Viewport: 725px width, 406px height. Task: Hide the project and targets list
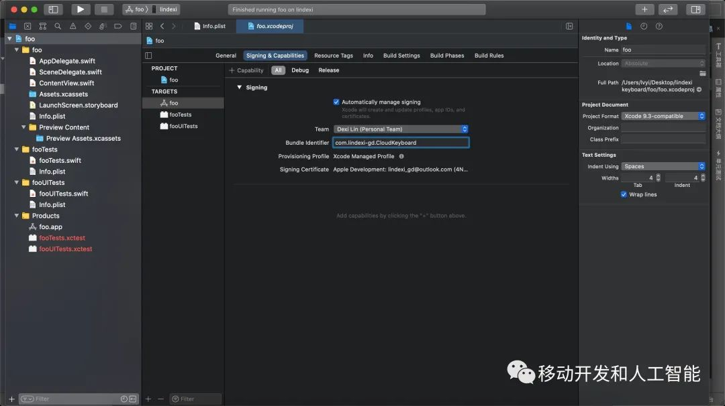(148, 56)
